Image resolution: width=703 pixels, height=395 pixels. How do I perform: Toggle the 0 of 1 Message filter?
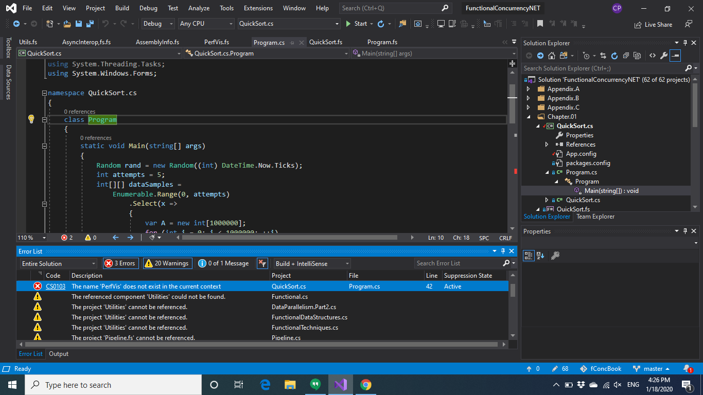tap(224, 263)
